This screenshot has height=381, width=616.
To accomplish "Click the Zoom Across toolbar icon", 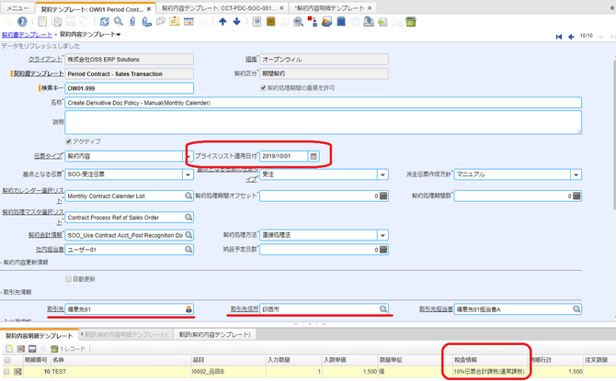I will (298, 22).
